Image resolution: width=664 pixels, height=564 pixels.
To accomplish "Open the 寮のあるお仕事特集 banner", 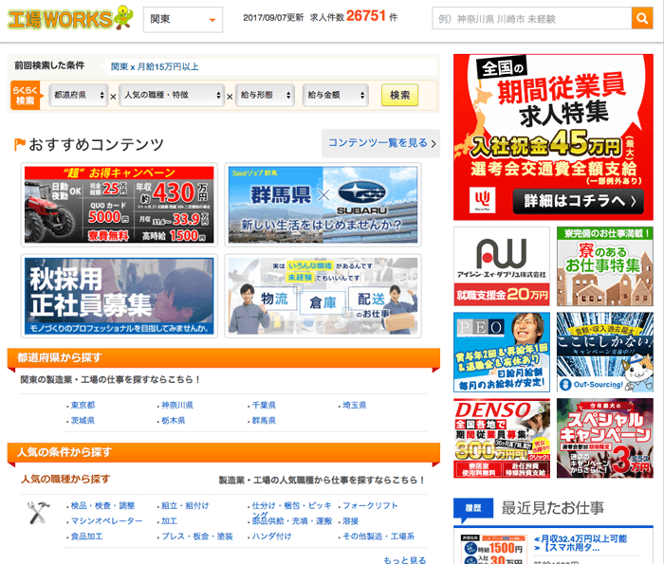I will [x=605, y=266].
